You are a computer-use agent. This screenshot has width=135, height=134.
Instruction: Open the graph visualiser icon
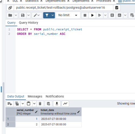(65, 104)
